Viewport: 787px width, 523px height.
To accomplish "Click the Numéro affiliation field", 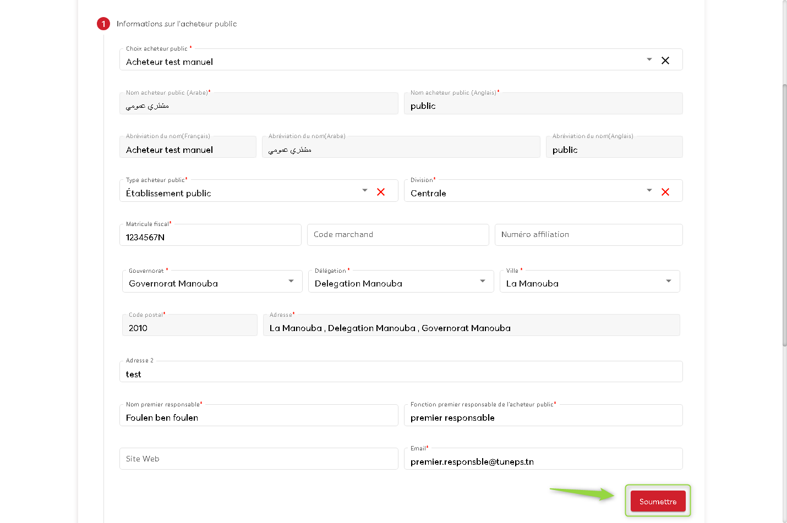I will 588,235.
